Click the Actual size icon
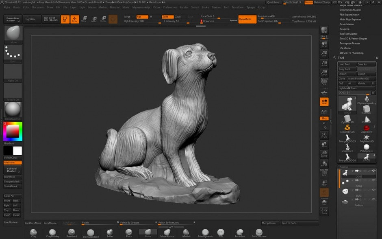This screenshot has width=382, height=239. click(x=324, y=63)
